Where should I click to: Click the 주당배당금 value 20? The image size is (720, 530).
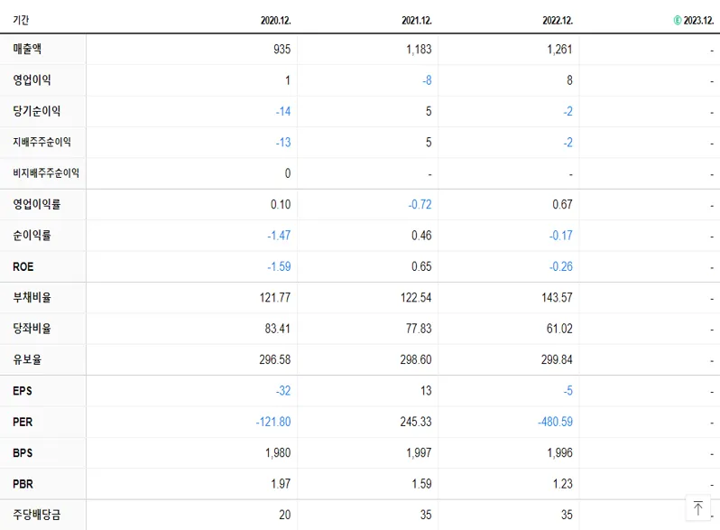(285, 515)
